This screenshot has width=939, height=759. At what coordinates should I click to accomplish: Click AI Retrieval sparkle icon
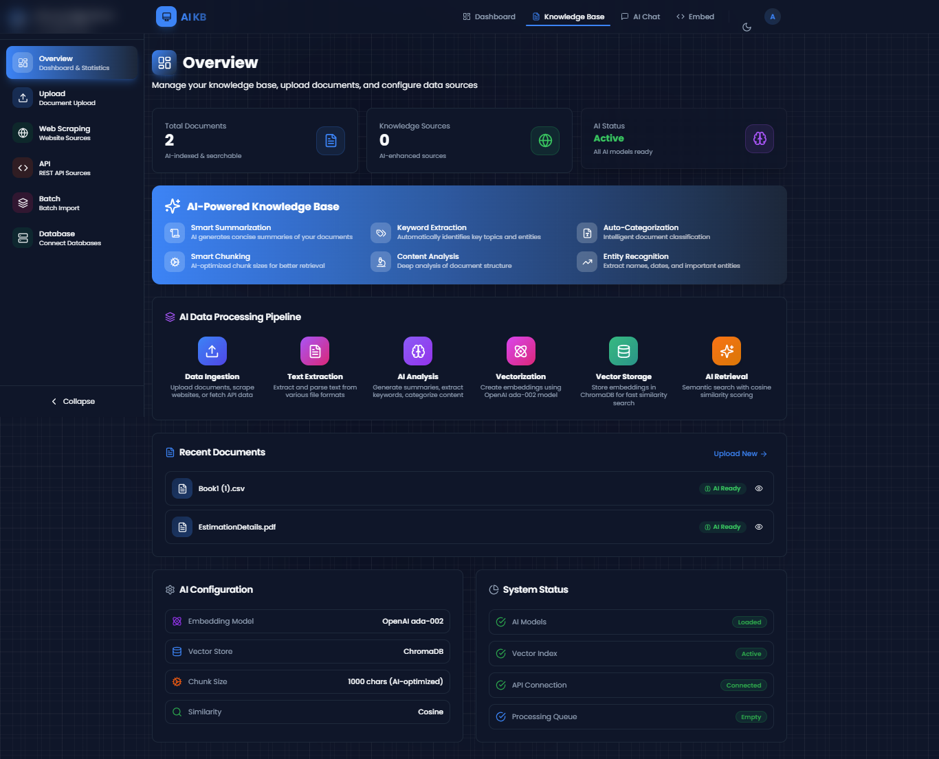(x=727, y=351)
